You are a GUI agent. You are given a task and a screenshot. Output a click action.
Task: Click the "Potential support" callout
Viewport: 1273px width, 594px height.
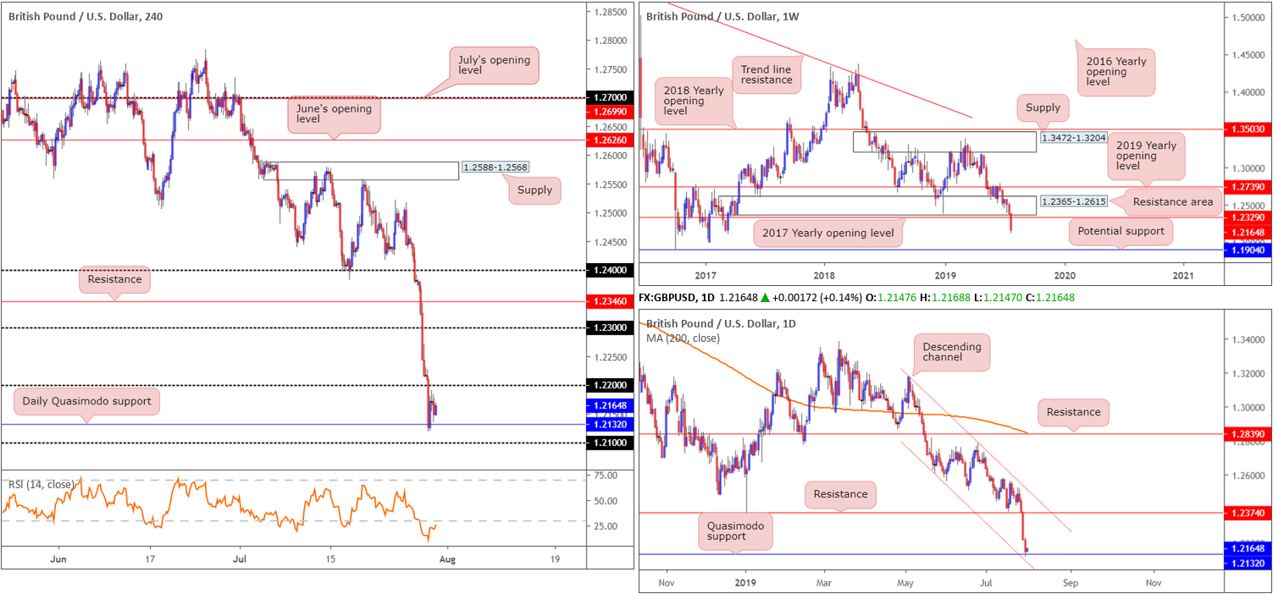tap(1121, 231)
